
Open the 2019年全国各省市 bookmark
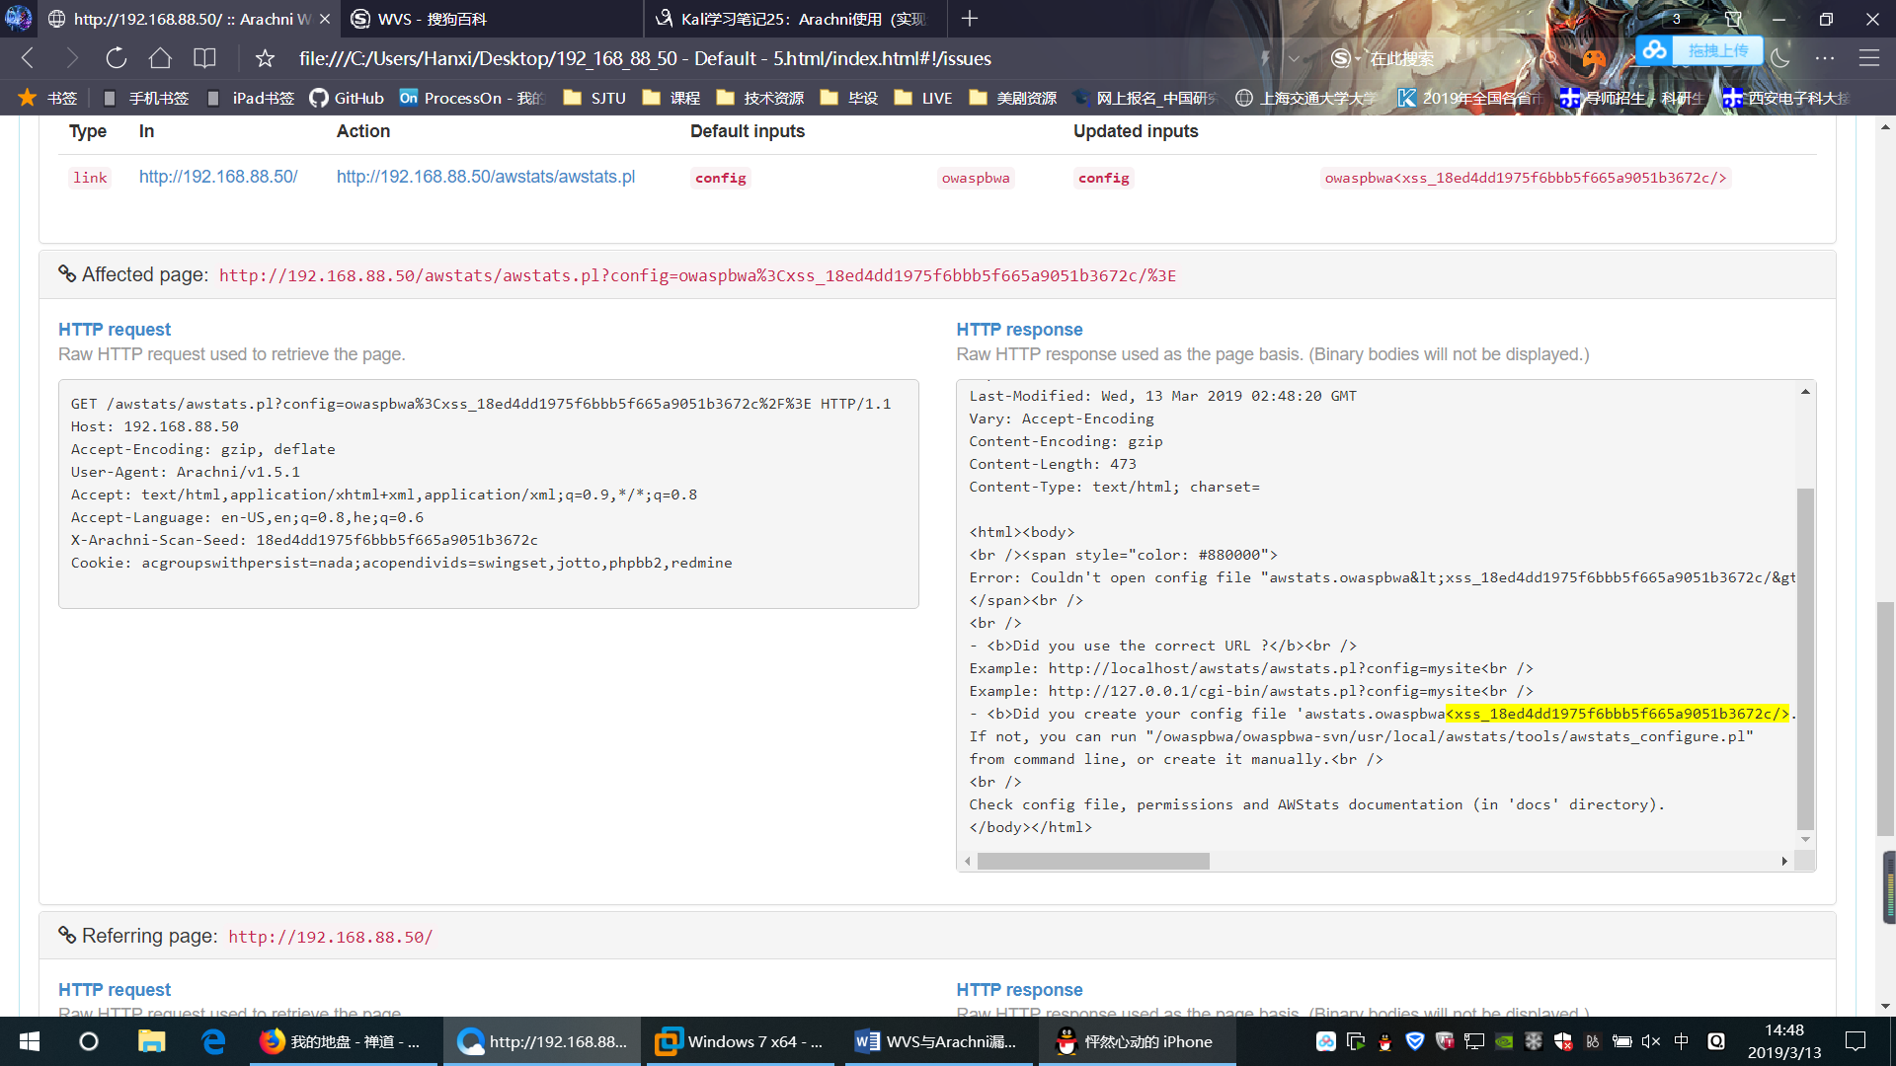1468,98
